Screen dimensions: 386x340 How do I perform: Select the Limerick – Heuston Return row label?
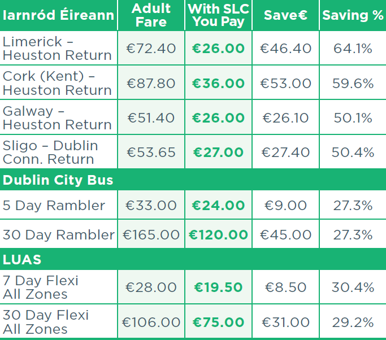pyautogui.click(x=57, y=48)
